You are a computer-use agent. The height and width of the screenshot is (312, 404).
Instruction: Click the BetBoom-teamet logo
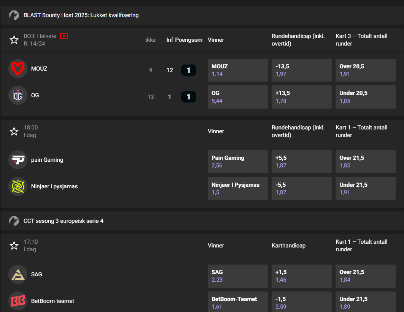(x=17, y=301)
